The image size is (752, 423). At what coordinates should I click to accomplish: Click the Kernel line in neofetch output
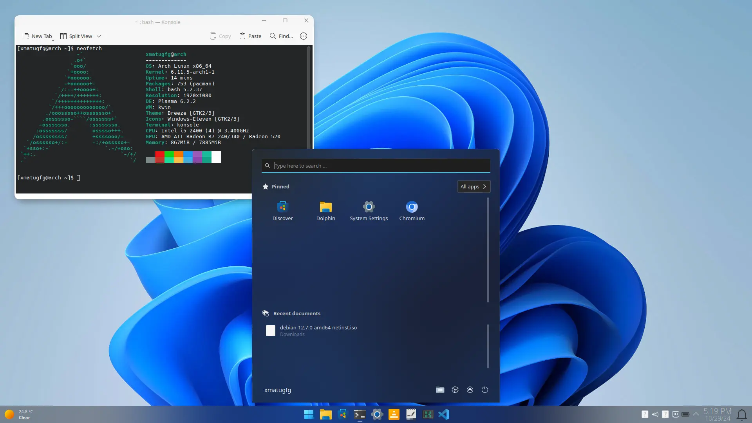[x=180, y=72]
